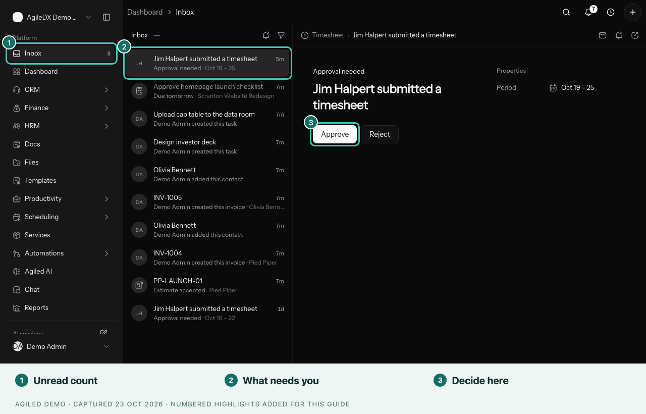
Task: Toggle the sidebar collapse icon
Action: coord(106,17)
